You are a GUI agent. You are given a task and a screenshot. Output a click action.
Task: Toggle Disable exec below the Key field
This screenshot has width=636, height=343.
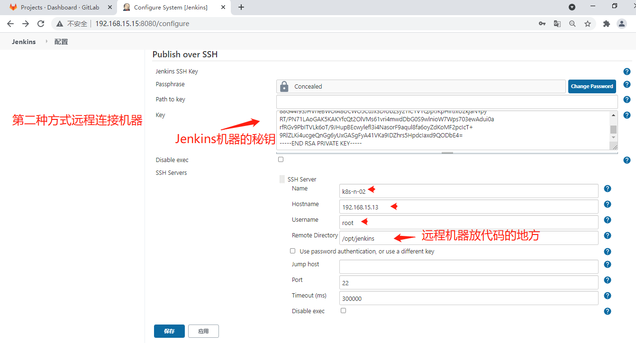pos(281,160)
